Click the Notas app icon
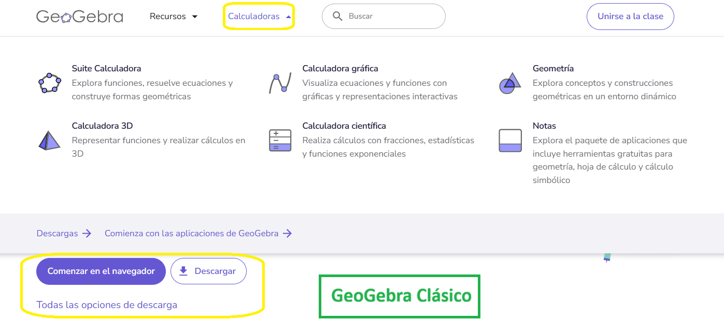Image resolution: width=724 pixels, height=336 pixels. (x=510, y=140)
